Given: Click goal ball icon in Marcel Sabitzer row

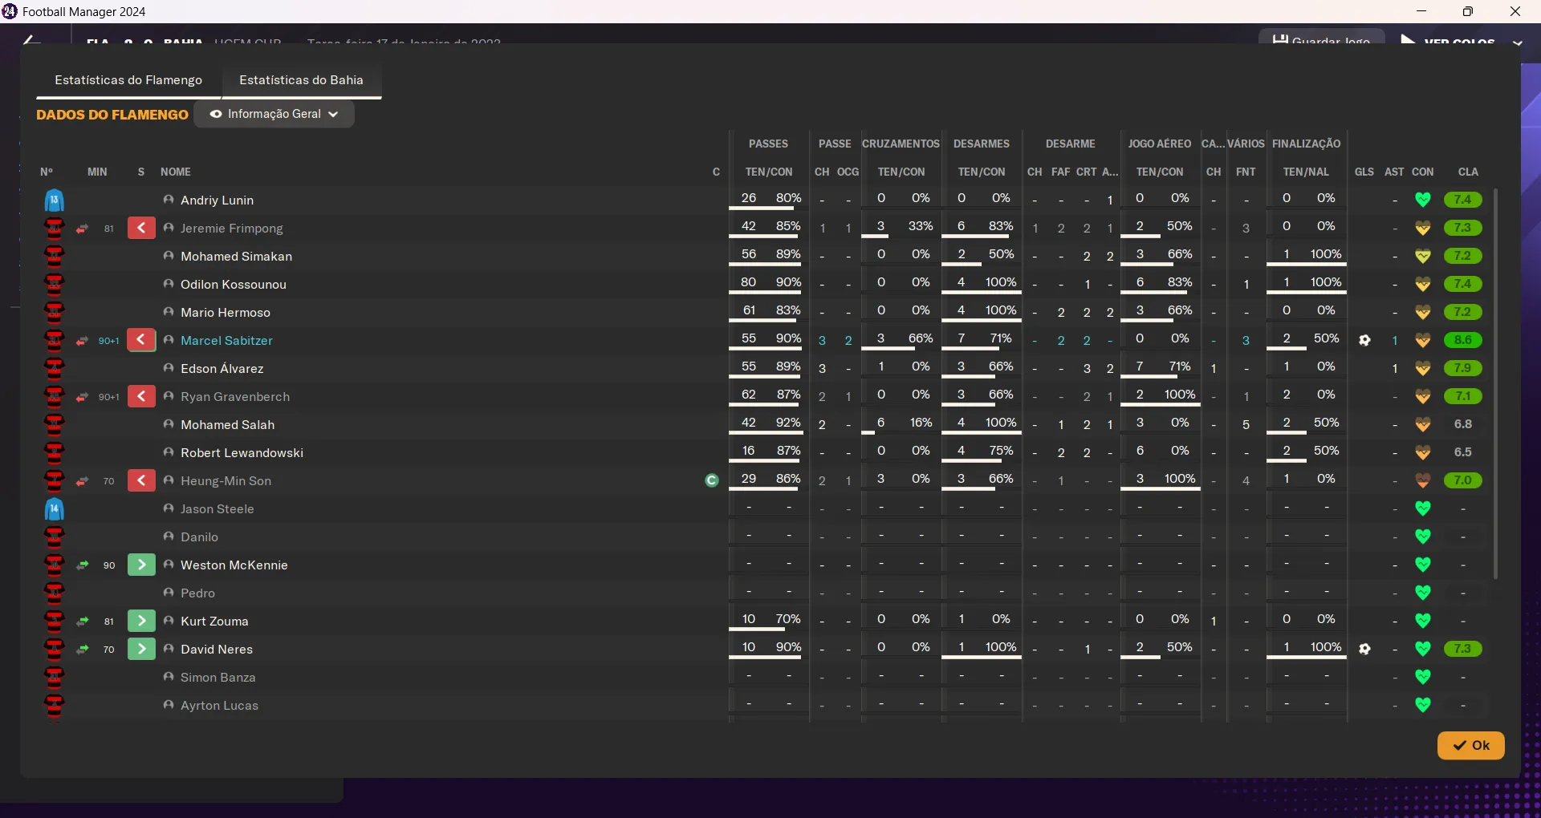Looking at the screenshot, I should pyautogui.click(x=1364, y=340).
